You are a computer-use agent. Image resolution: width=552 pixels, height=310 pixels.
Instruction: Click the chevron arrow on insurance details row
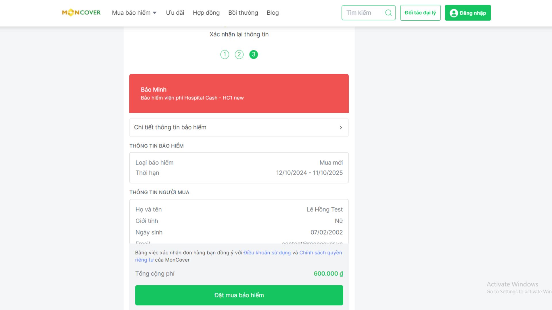coord(341,127)
